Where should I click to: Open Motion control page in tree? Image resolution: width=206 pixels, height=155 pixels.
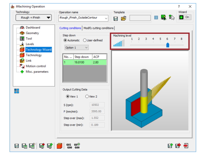[x=36, y=66]
